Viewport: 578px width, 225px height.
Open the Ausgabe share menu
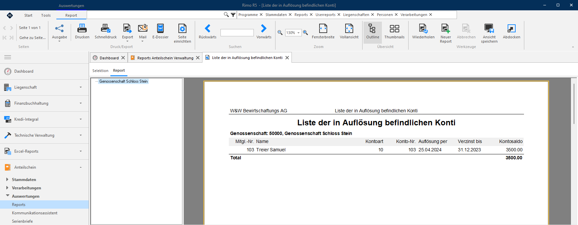click(59, 32)
